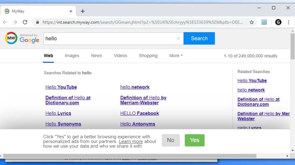Screen dimensions: 295x165
Task: Open a new tab with plus icon
Action: tap(83, 11)
